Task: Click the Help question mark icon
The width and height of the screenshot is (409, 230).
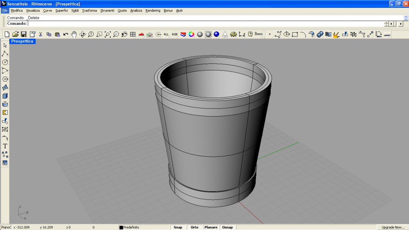Action: tap(250, 34)
